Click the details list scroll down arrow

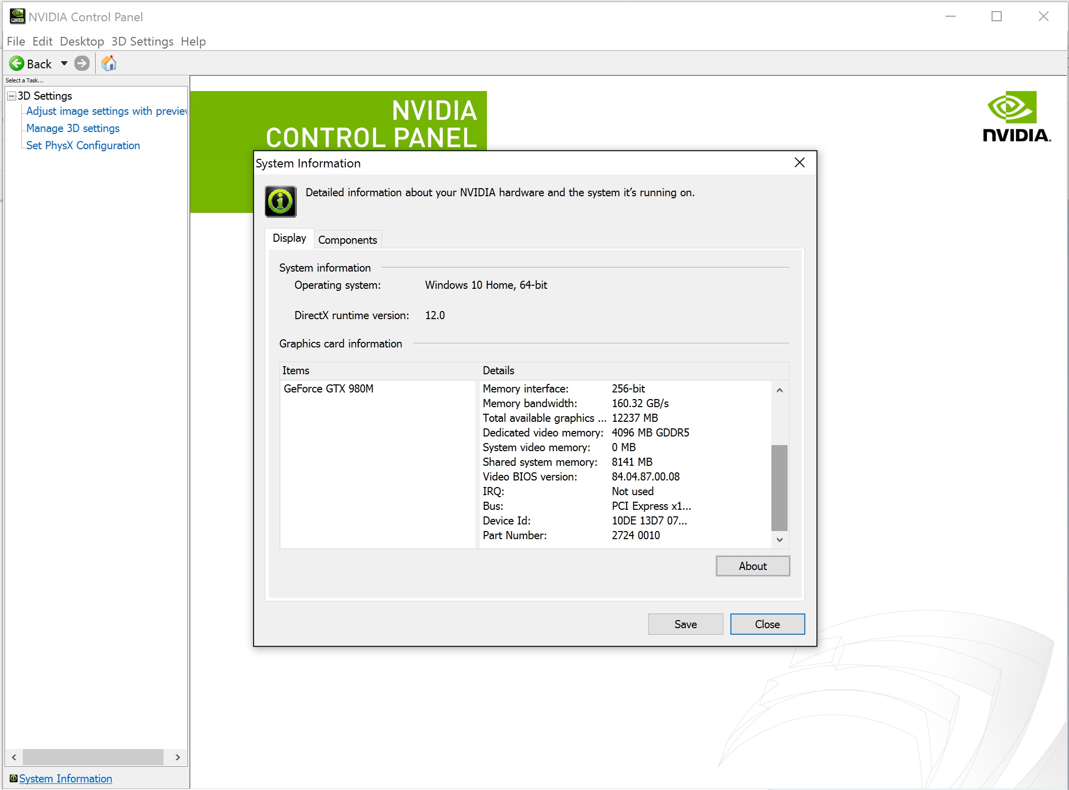click(x=779, y=540)
